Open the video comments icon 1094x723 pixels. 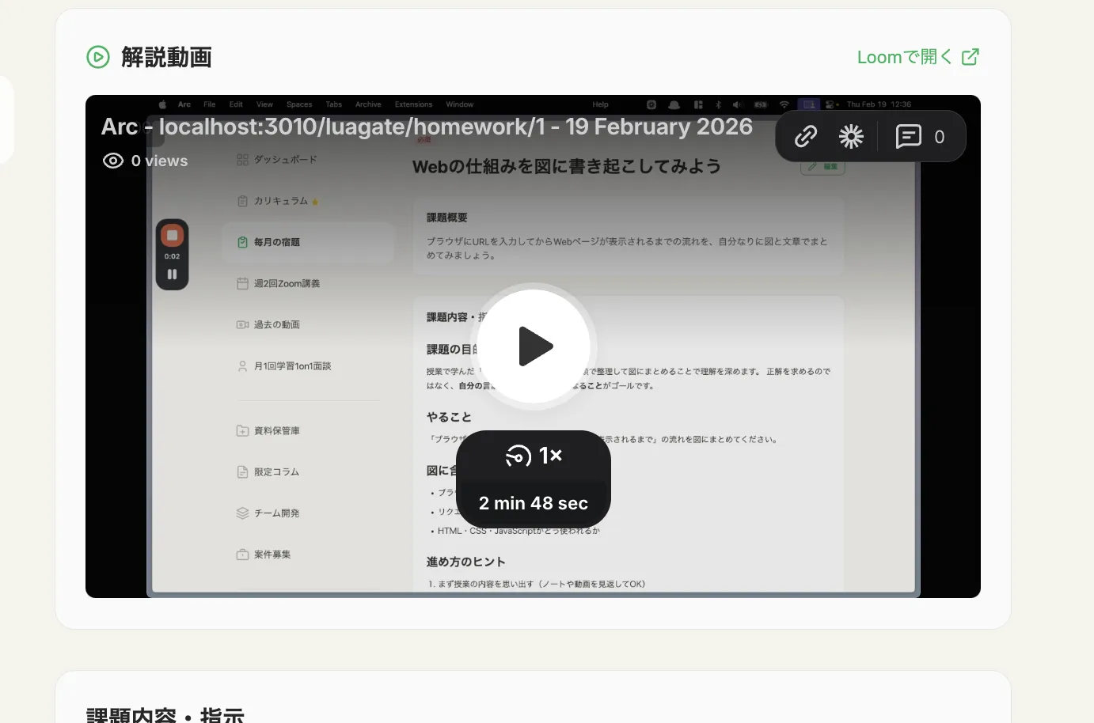[x=908, y=137]
